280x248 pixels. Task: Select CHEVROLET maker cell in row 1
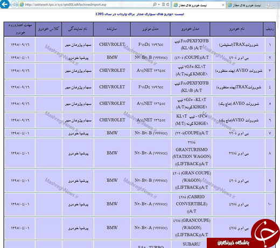112,45
